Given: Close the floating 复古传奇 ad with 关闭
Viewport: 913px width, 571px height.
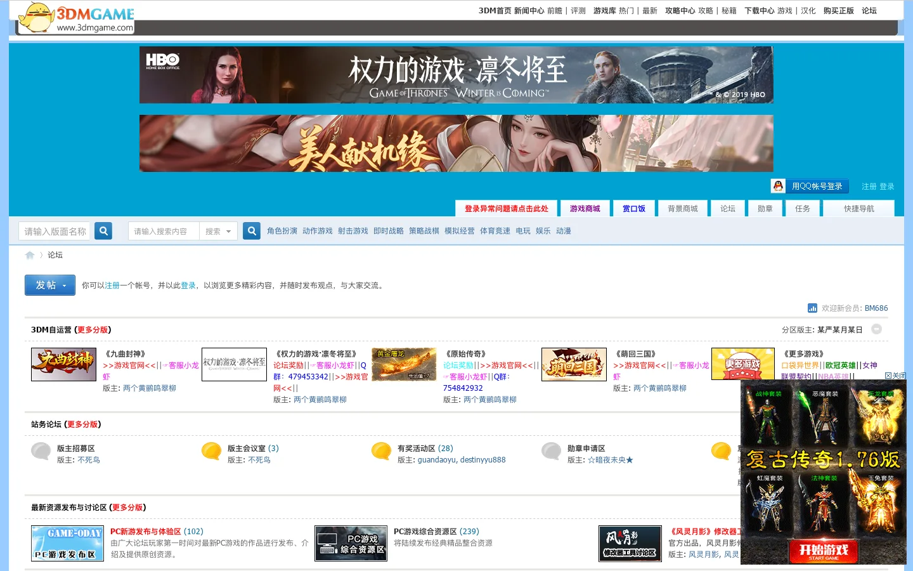Looking at the screenshot, I should coord(895,376).
